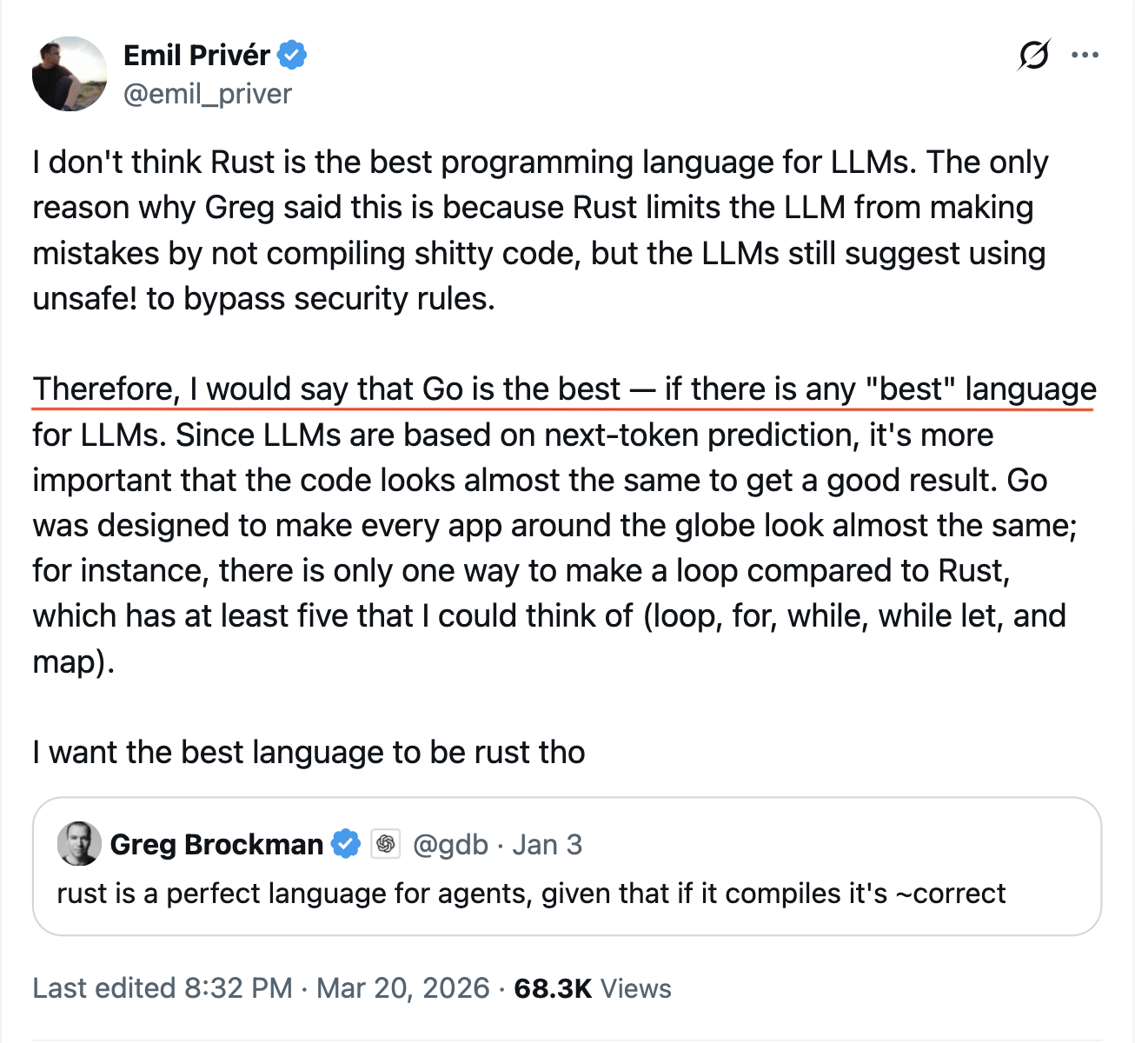Click the OpenAI affiliation badge icon
1135x1043 pixels.
pos(386,844)
